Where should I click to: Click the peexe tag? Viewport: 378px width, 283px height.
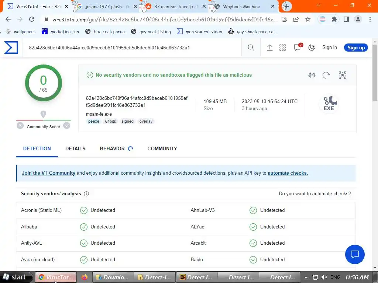click(94, 121)
